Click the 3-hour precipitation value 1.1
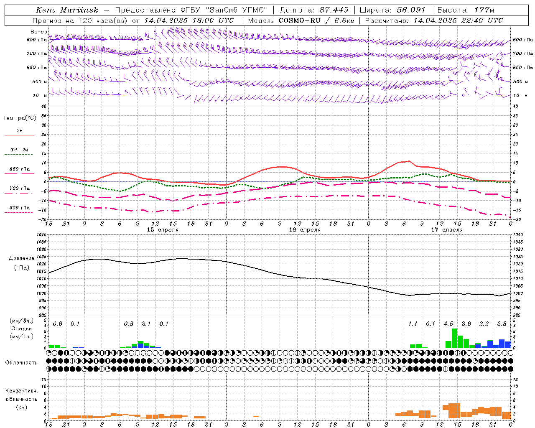This screenshot has width=535, height=428. [x=413, y=324]
